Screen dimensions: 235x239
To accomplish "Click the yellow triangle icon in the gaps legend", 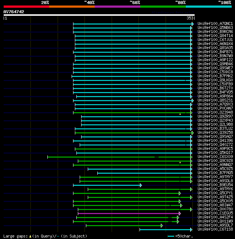I will point(30,236).
